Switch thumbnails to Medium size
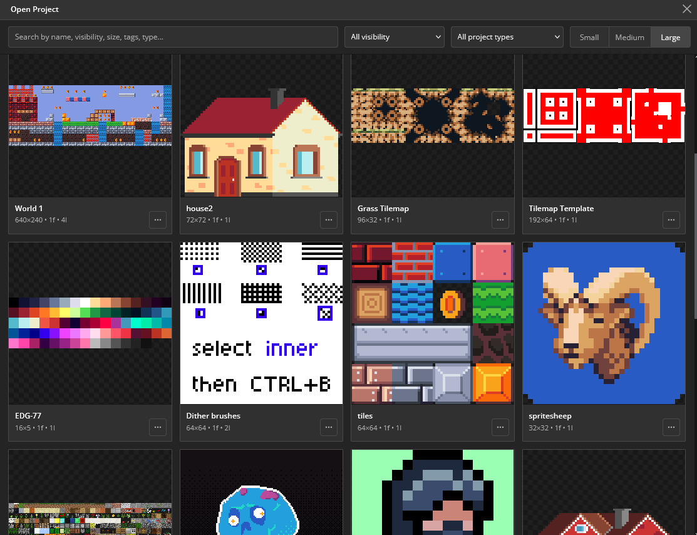 (x=629, y=38)
